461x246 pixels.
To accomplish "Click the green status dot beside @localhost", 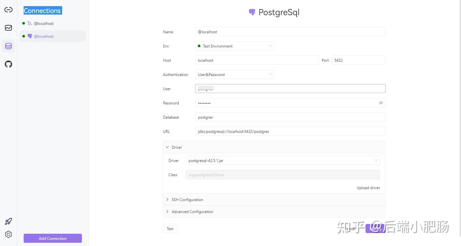I will [x=23, y=23].
